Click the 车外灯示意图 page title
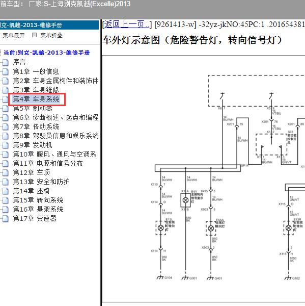The image size is (305, 306). click(192, 40)
